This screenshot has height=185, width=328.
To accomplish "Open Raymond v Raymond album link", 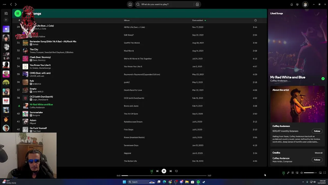I will coord(142,75).
